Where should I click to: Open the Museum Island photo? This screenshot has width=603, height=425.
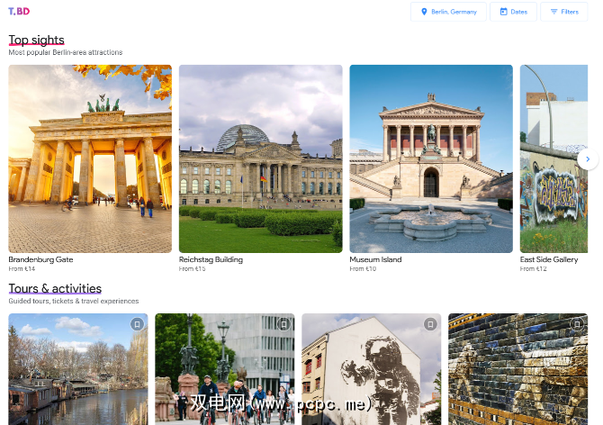coord(431,158)
